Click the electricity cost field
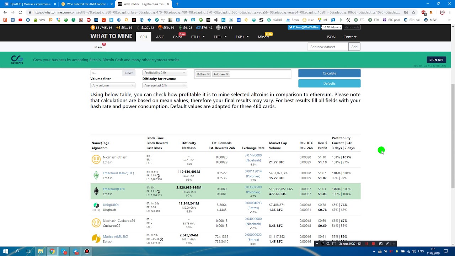Image resolution: width=455 pixels, height=256 pixels. pyautogui.click(x=107, y=73)
